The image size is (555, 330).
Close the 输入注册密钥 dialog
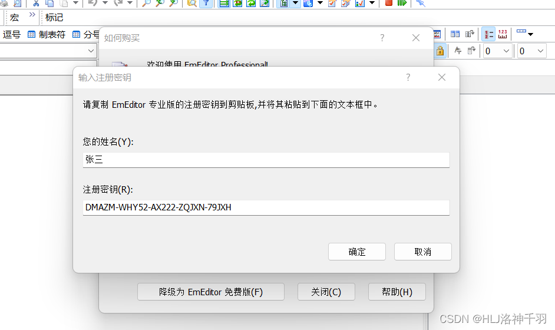(442, 77)
